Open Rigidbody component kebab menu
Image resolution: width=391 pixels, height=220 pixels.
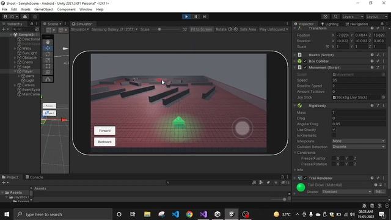pyautogui.click(x=384, y=106)
